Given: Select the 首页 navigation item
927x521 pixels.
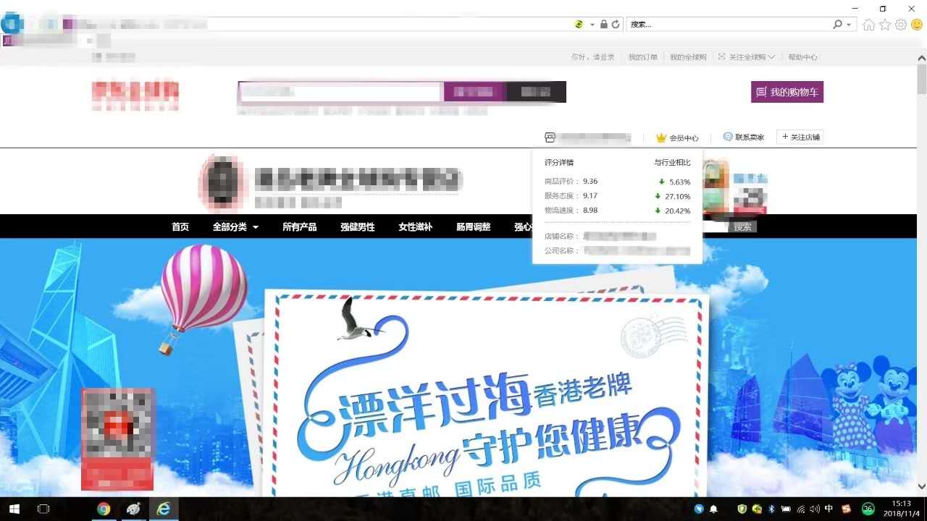Looking at the screenshot, I should pyautogui.click(x=180, y=226).
